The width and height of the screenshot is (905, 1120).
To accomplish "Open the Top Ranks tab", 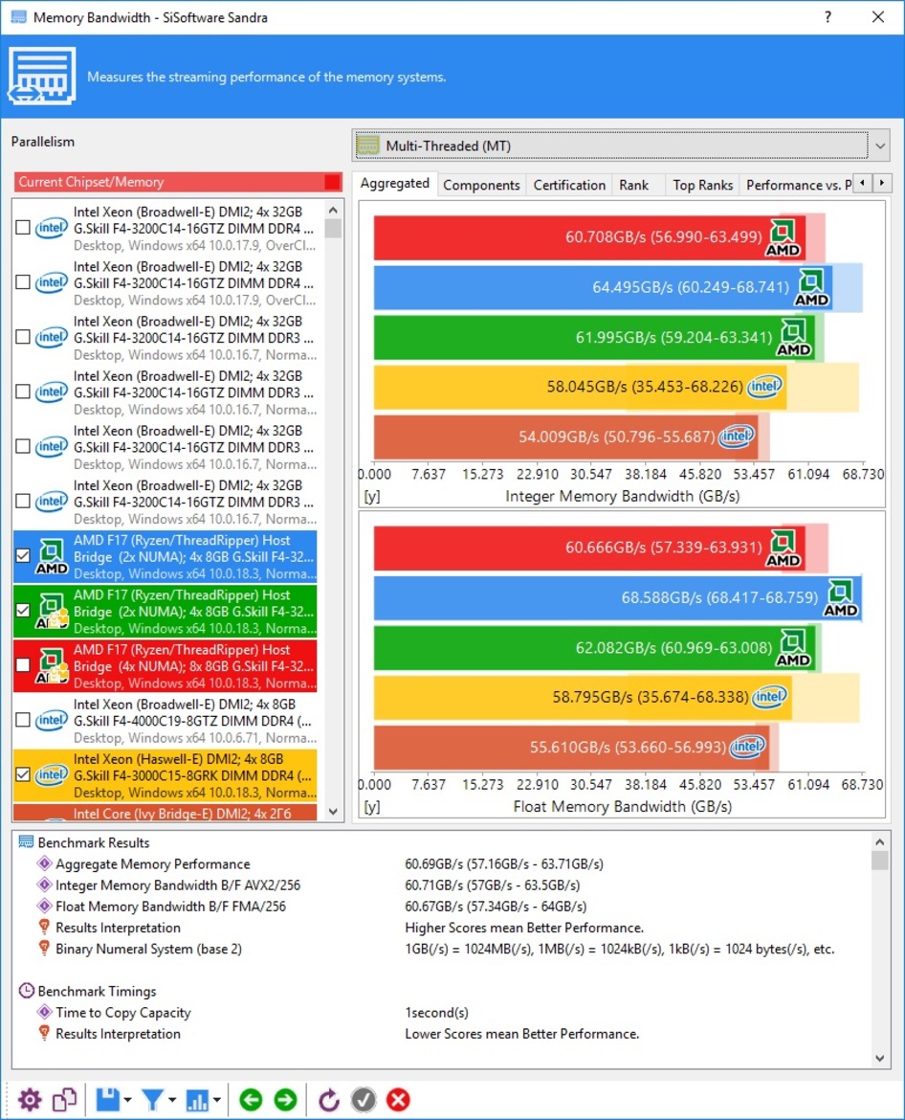I will pyautogui.click(x=702, y=185).
